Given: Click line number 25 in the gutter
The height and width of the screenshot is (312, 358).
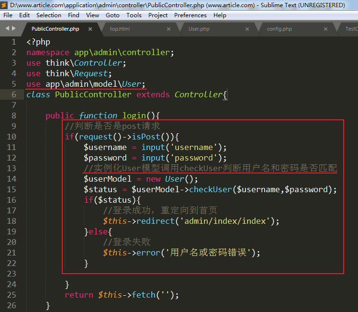Looking at the screenshot, I should pyautogui.click(x=11, y=295).
